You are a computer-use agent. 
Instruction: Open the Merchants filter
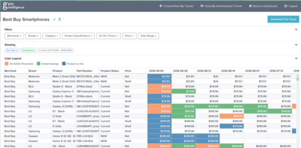(14, 36)
